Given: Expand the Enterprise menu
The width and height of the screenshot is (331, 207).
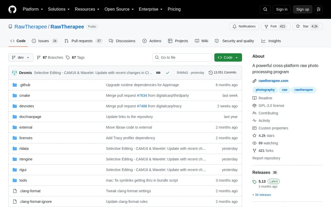Looking at the screenshot, I should (151, 9).
